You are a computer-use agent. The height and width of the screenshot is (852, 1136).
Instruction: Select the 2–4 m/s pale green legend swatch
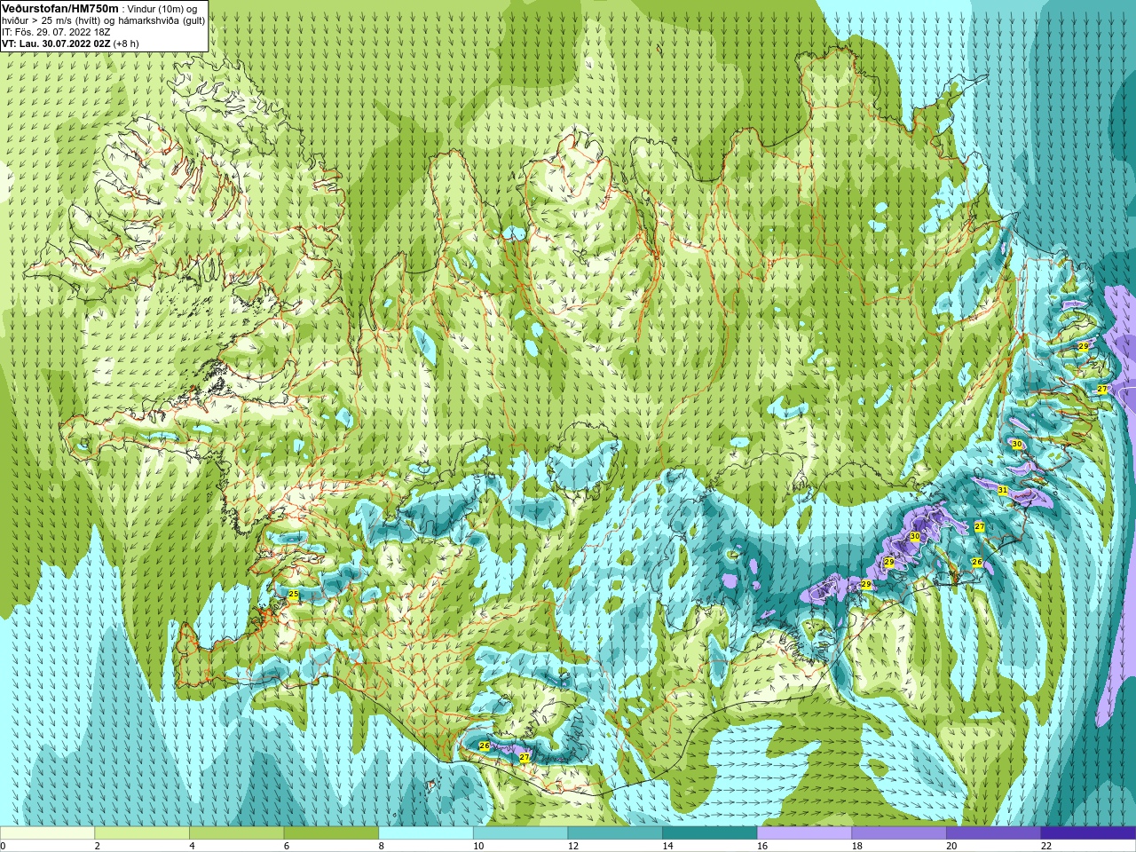142,833
